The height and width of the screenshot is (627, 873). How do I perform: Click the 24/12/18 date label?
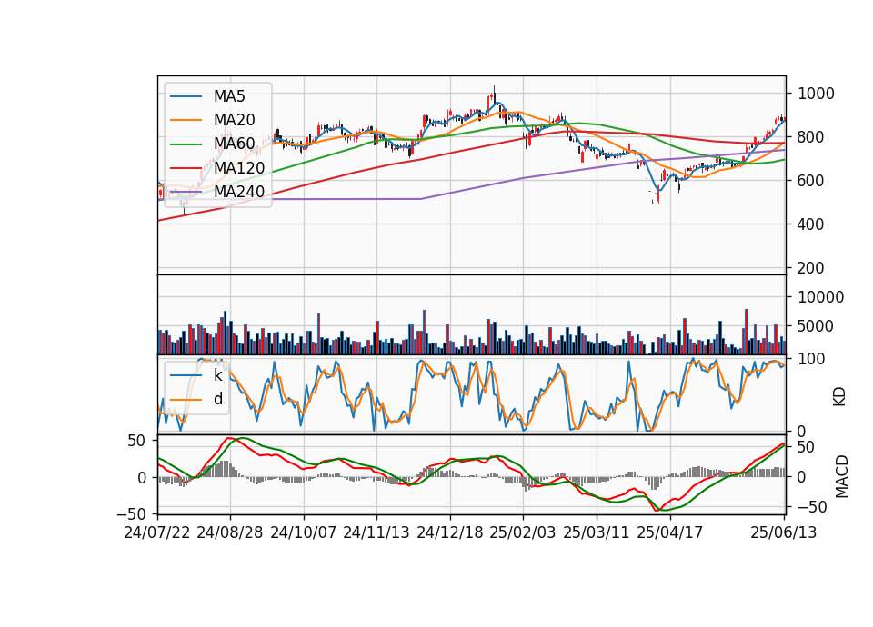tap(450, 532)
